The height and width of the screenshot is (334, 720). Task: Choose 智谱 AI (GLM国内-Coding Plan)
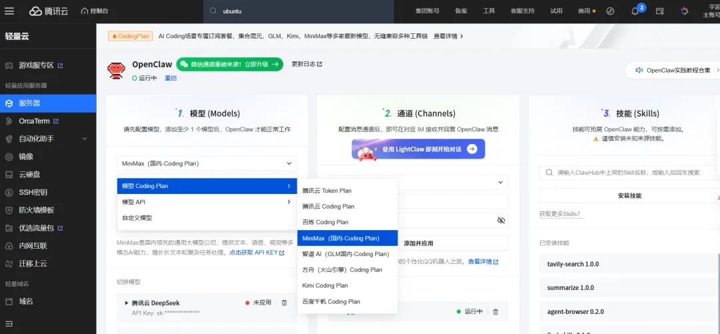[x=347, y=254]
